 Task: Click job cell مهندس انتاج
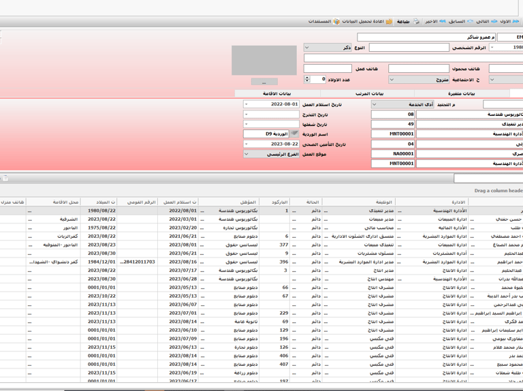[359, 279]
